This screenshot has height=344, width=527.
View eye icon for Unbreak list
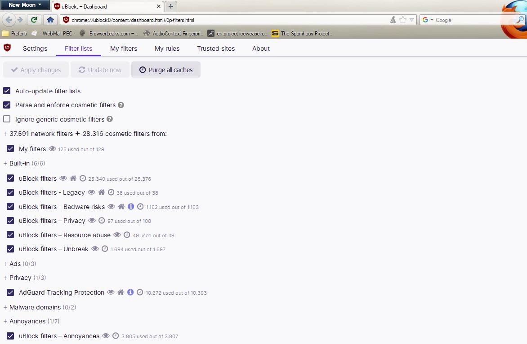click(x=95, y=248)
